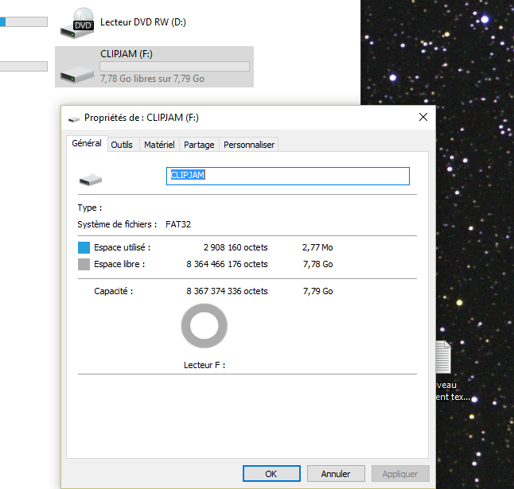This screenshot has width=514, height=489.
Task: Click the OK button
Action: 271,474
